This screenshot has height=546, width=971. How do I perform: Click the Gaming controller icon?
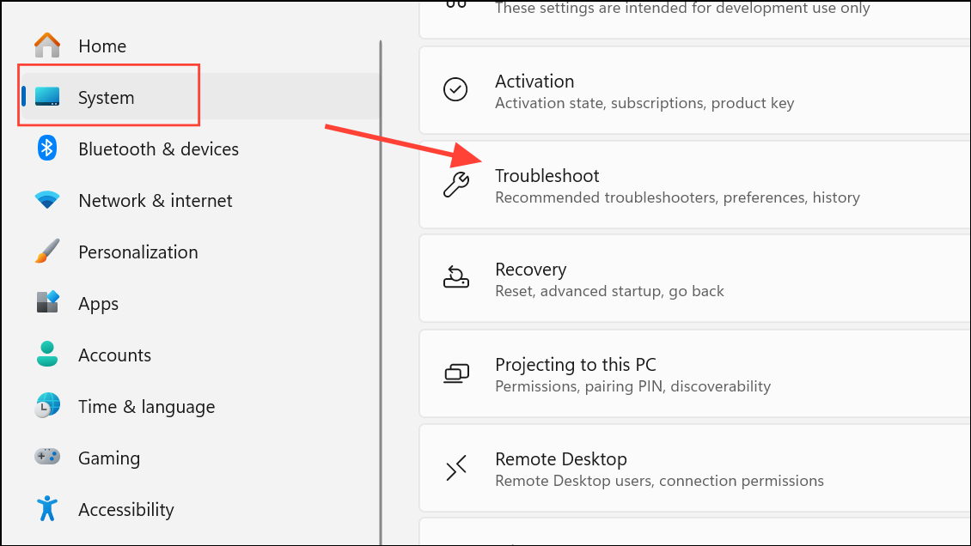coord(46,458)
